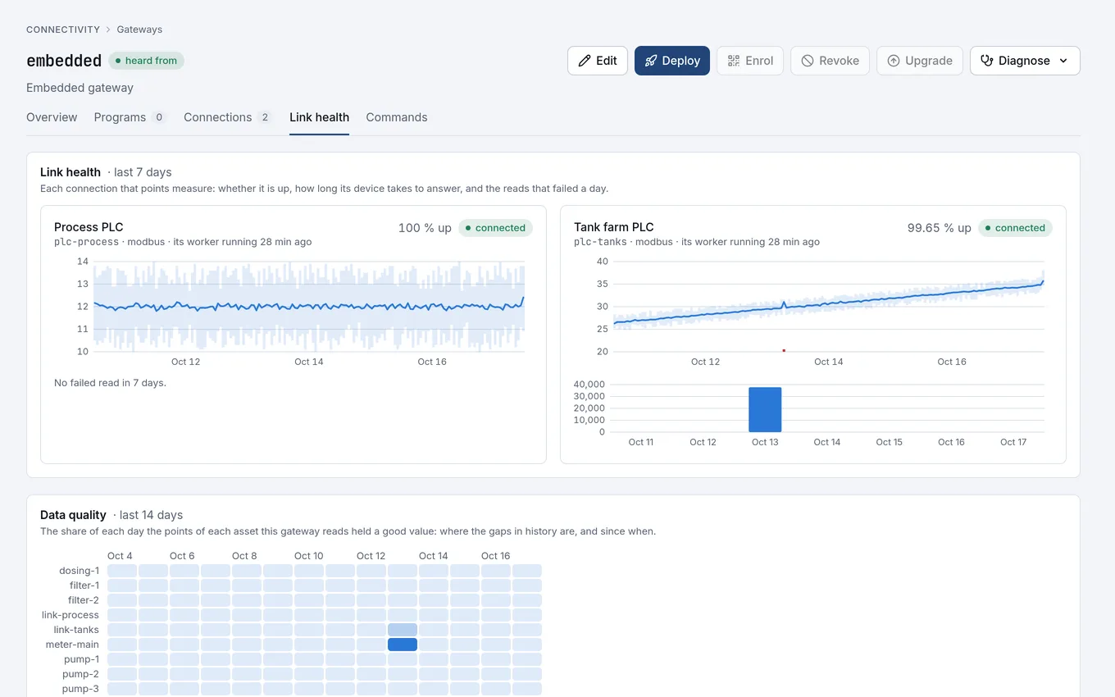Select the meter-main dark blue Oct 13 cell
Screen dimensions: 1115x697
[403, 645]
